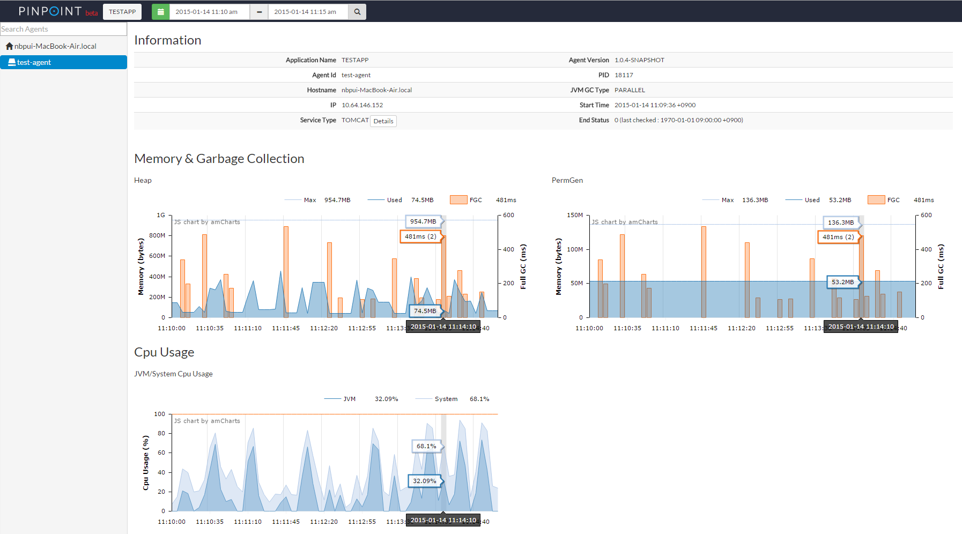Image resolution: width=962 pixels, height=534 pixels.
Task: Open the PermGen chart amCharts credit link
Action: (x=625, y=222)
